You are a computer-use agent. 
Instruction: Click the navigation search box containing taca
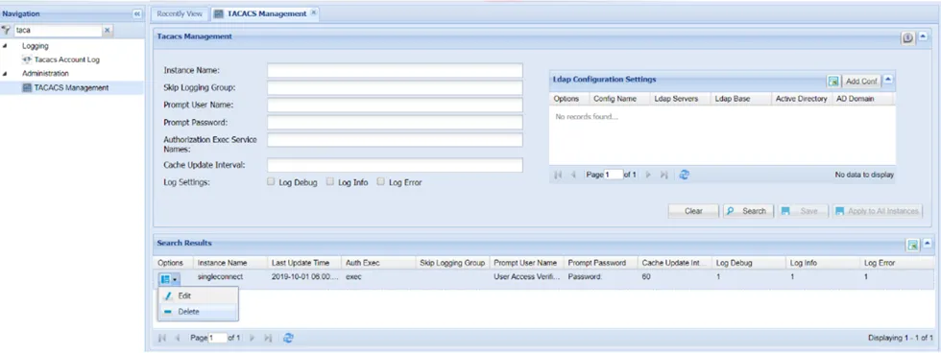[58, 30]
